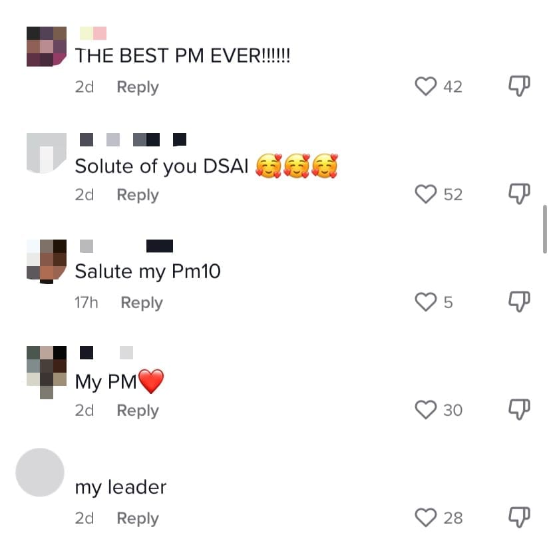Dislike the "my leader" comment
Screen dimensions: 551x543
(x=519, y=517)
